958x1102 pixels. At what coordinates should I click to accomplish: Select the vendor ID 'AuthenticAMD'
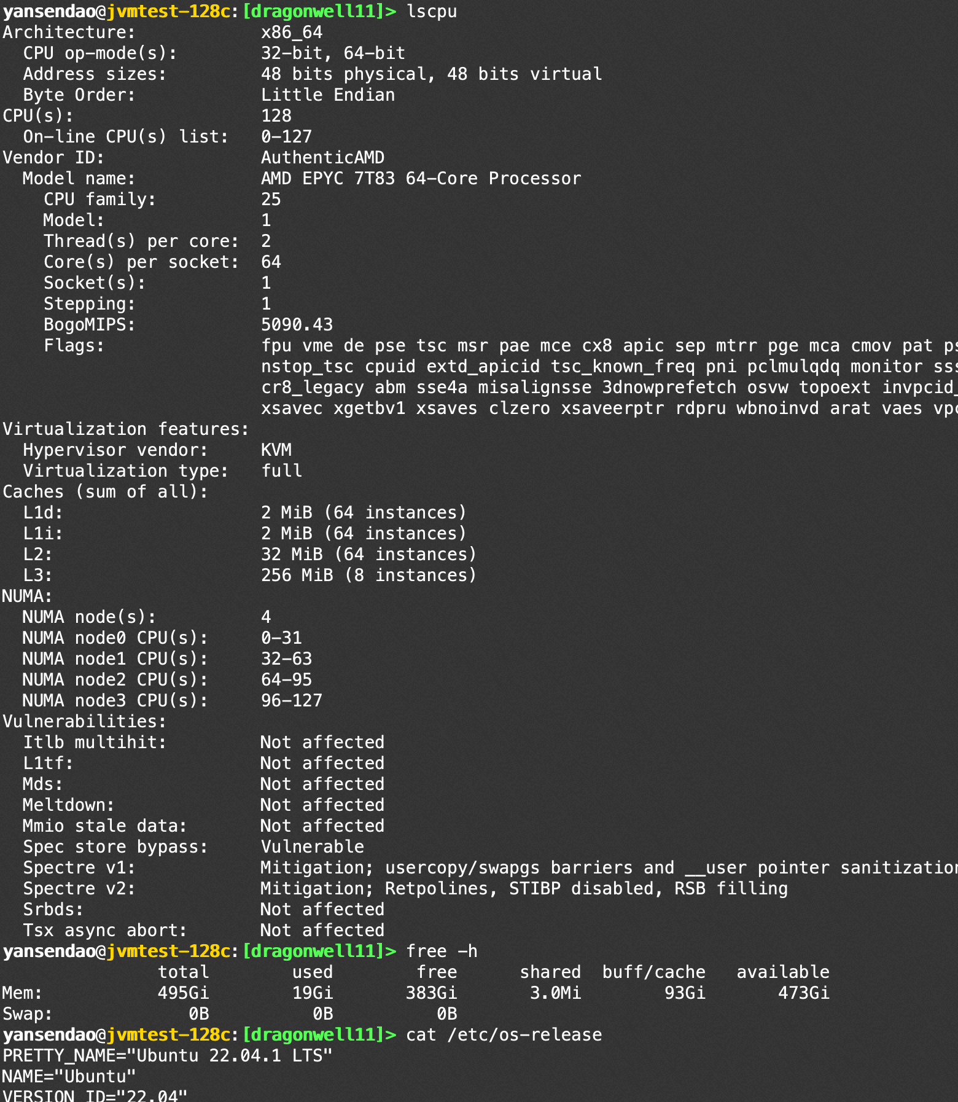coord(323,158)
